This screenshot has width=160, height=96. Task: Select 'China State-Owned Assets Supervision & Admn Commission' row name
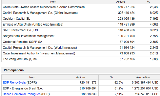(x=44, y=7)
